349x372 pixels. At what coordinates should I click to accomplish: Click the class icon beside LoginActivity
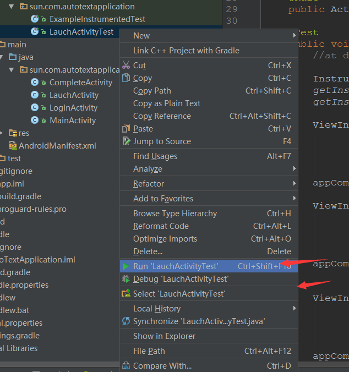coord(35,107)
